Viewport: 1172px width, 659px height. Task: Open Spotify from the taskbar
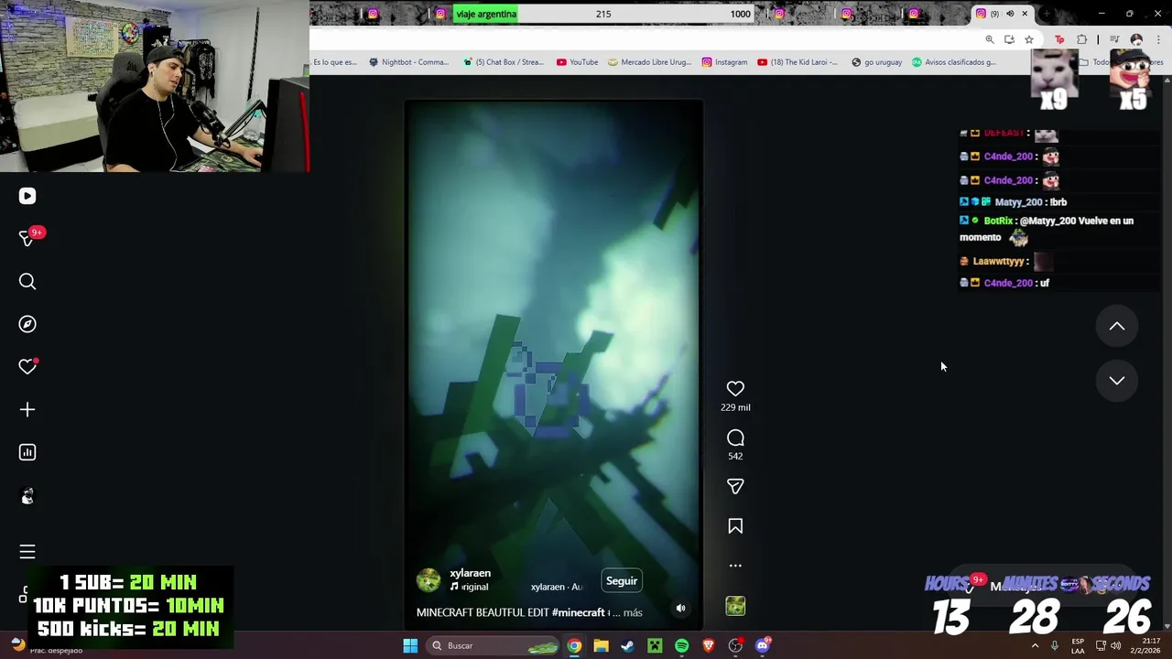[681, 645]
